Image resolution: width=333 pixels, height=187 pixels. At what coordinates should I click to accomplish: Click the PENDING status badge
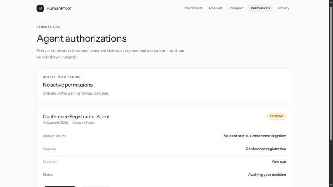pyautogui.click(x=276, y=116)
